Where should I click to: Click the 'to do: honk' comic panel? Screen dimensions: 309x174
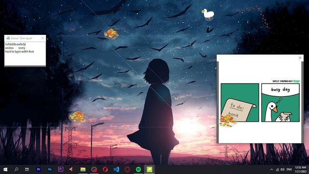point(240,102)
